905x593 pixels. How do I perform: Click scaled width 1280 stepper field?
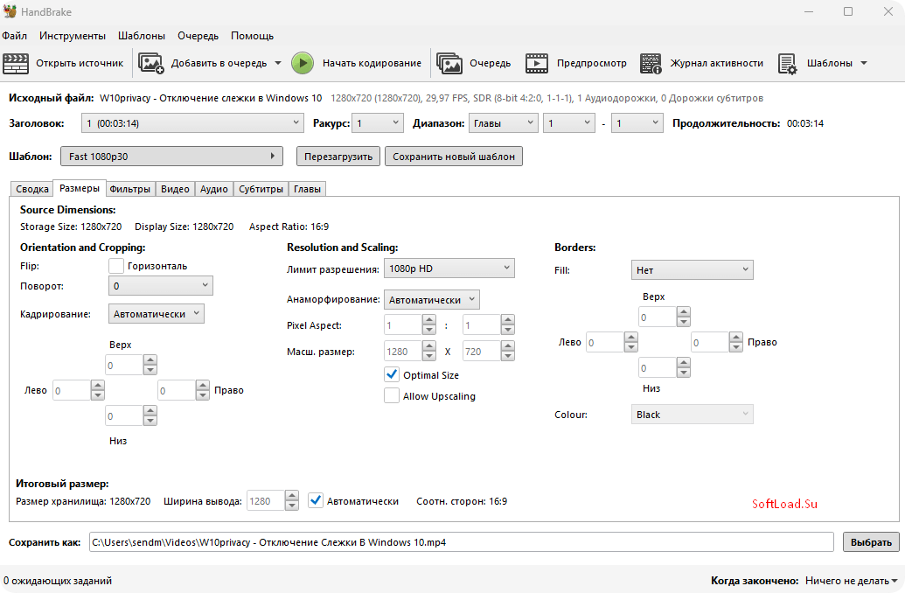coord(410,351)
